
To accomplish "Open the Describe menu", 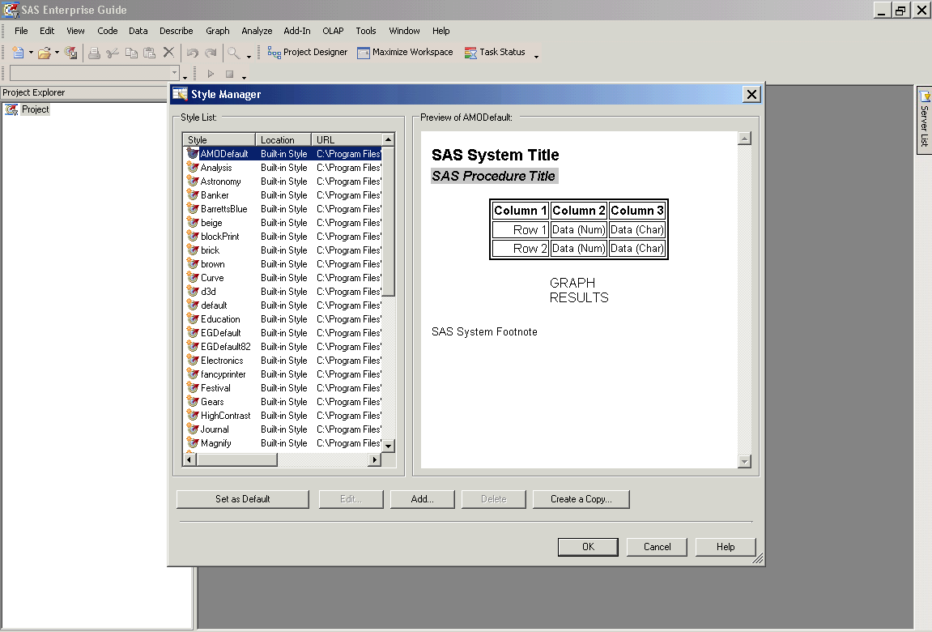I will (176, 31).
